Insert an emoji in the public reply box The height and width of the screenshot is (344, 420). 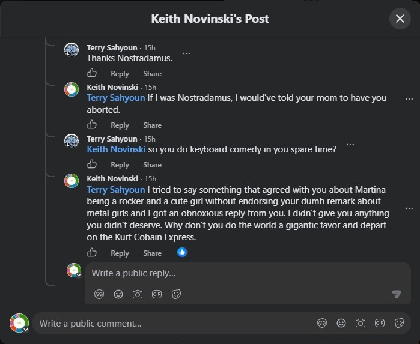pos(118,294)
